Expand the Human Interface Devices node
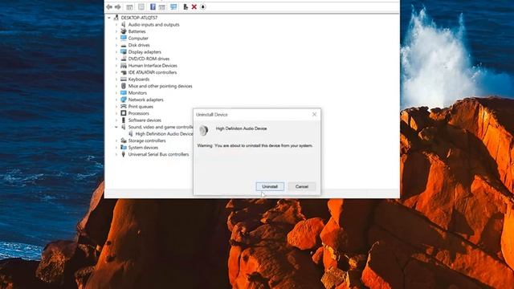The image size is (514, 289). (x=116, y=66)
